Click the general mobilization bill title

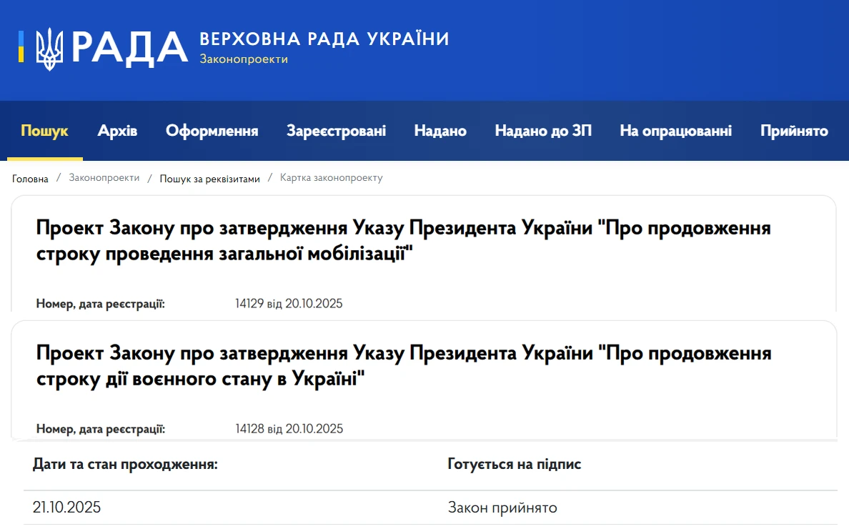pyautogui.click(x=404, y=241)
